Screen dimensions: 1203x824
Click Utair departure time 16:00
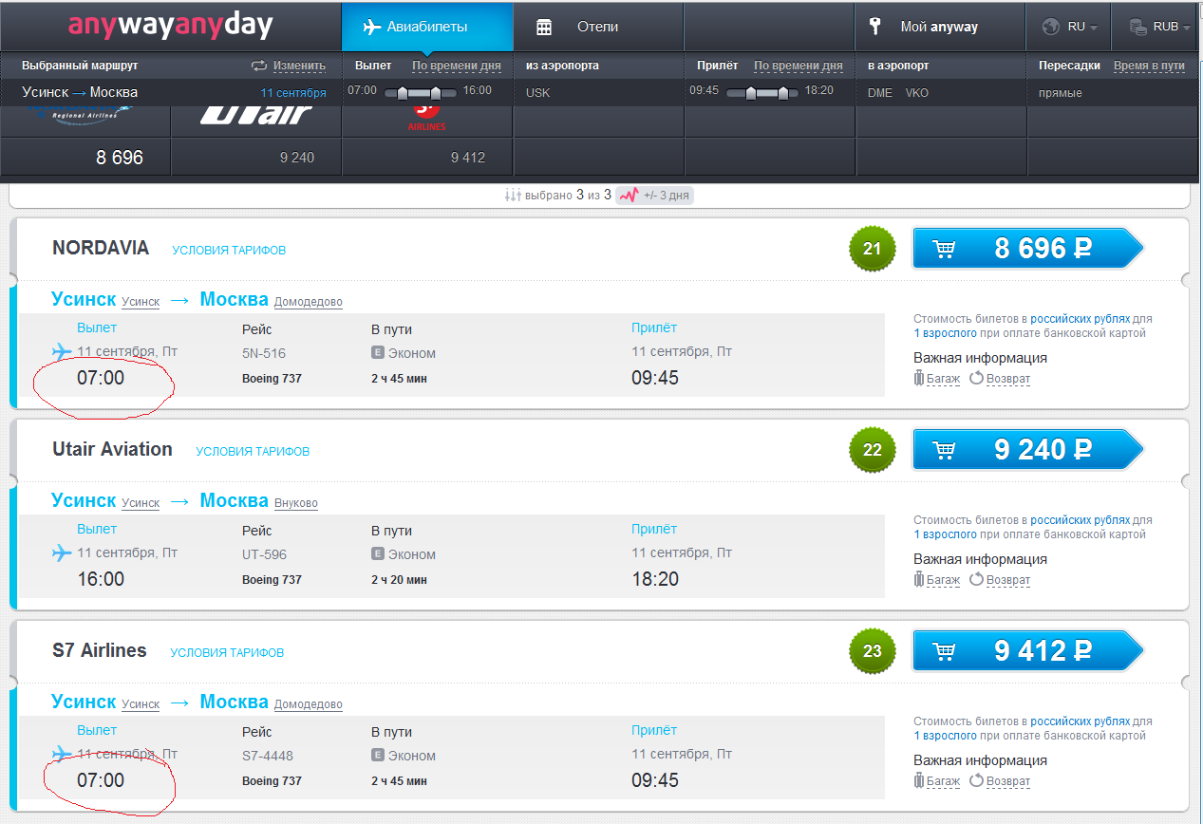(101, 579)
